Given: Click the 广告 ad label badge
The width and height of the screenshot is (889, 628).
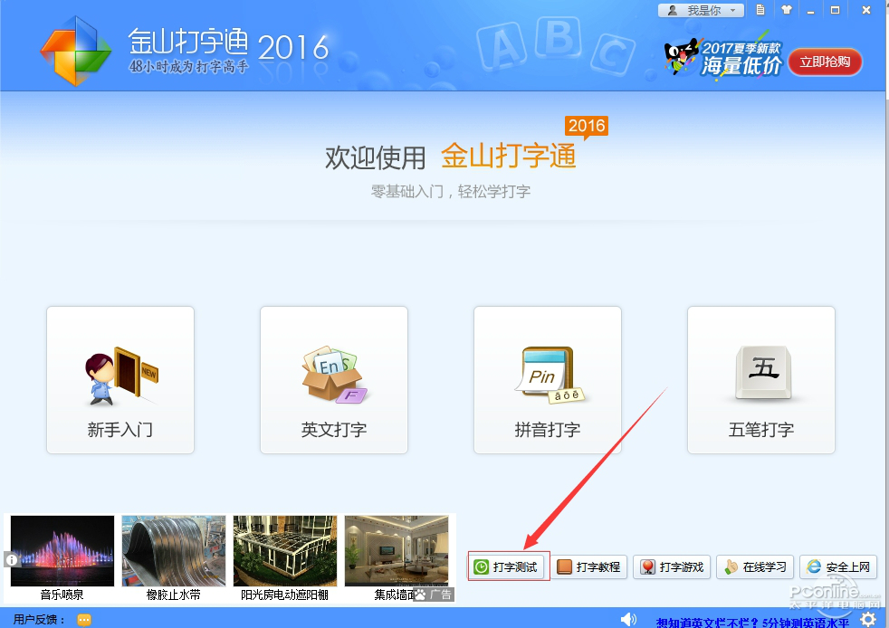Looking at the screenshot, I should [434, 595].
